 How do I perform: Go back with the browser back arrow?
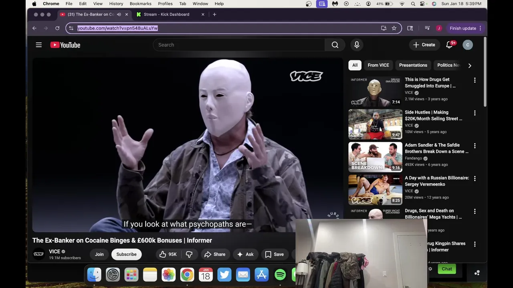pos(34,28)
